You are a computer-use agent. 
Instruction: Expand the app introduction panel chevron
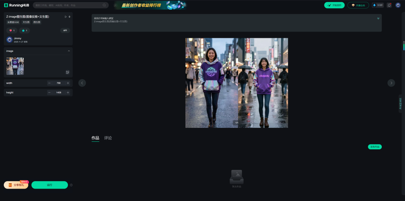point(378,18)
